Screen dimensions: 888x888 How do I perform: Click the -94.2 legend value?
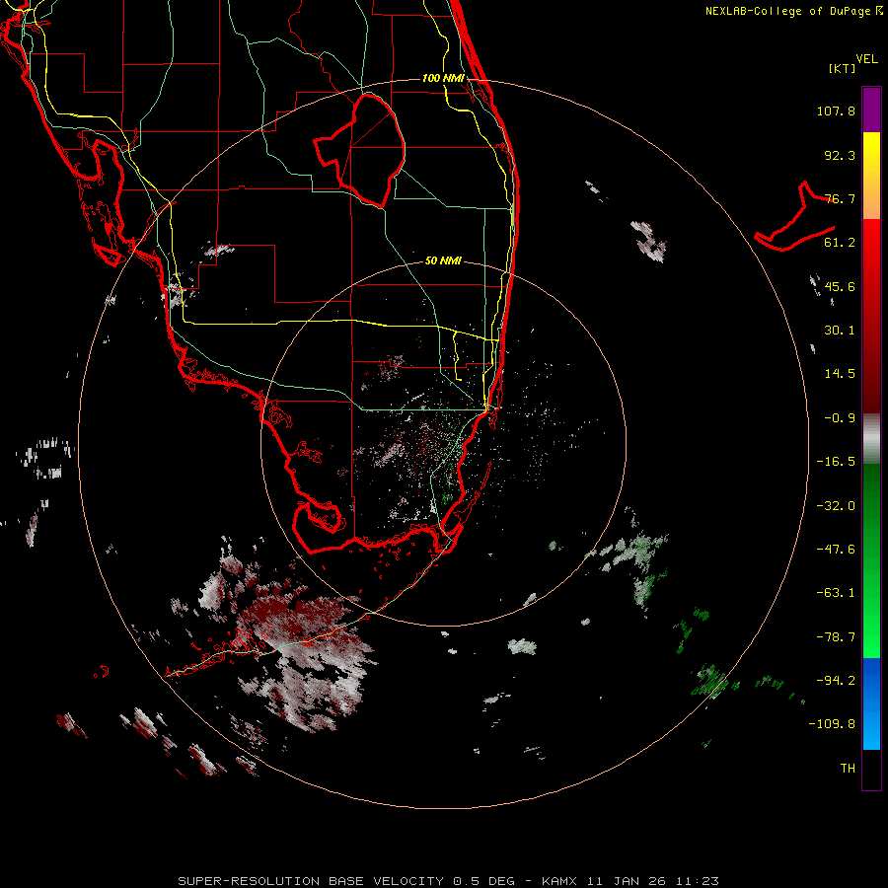click(836, 681)
